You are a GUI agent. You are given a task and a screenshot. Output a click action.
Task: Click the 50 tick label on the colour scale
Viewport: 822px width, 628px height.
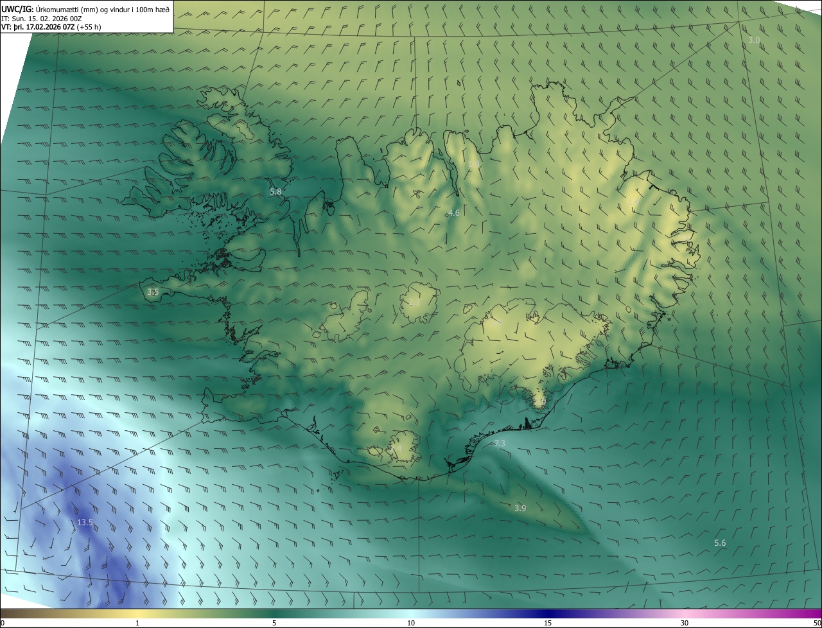[x=816, y=623]
